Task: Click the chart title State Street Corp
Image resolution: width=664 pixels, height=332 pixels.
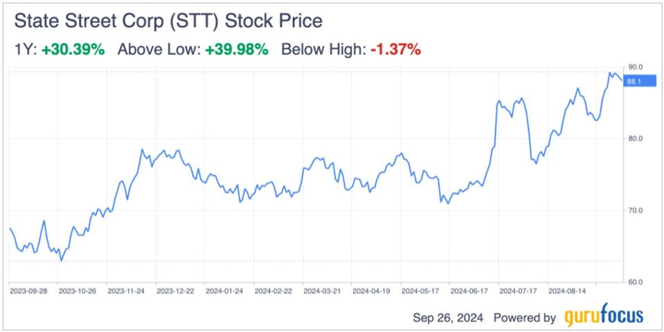Action: 168,21
